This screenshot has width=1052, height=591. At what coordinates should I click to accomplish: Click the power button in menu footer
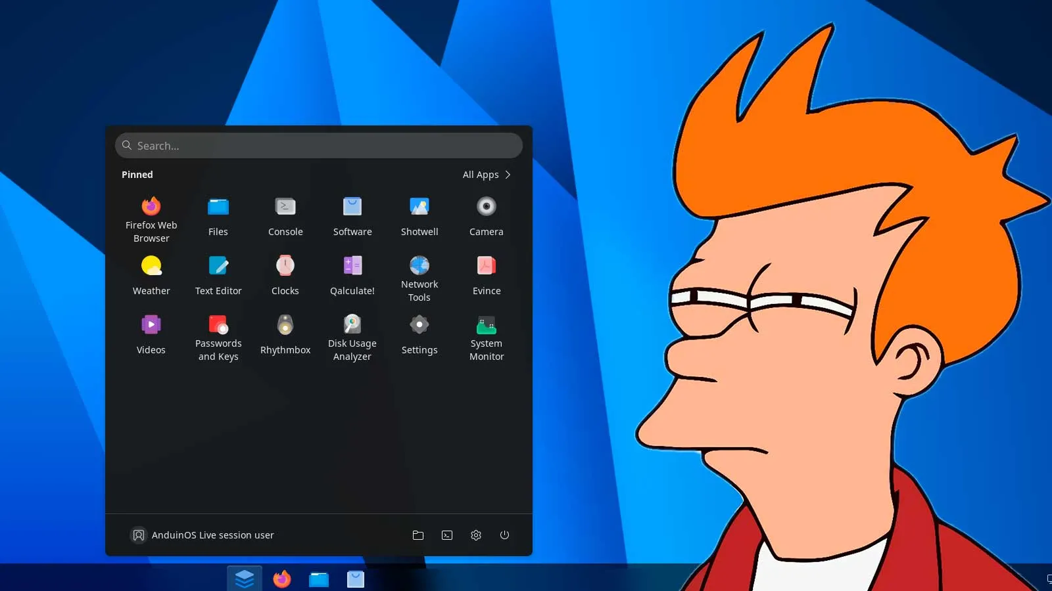coord(505,535)
